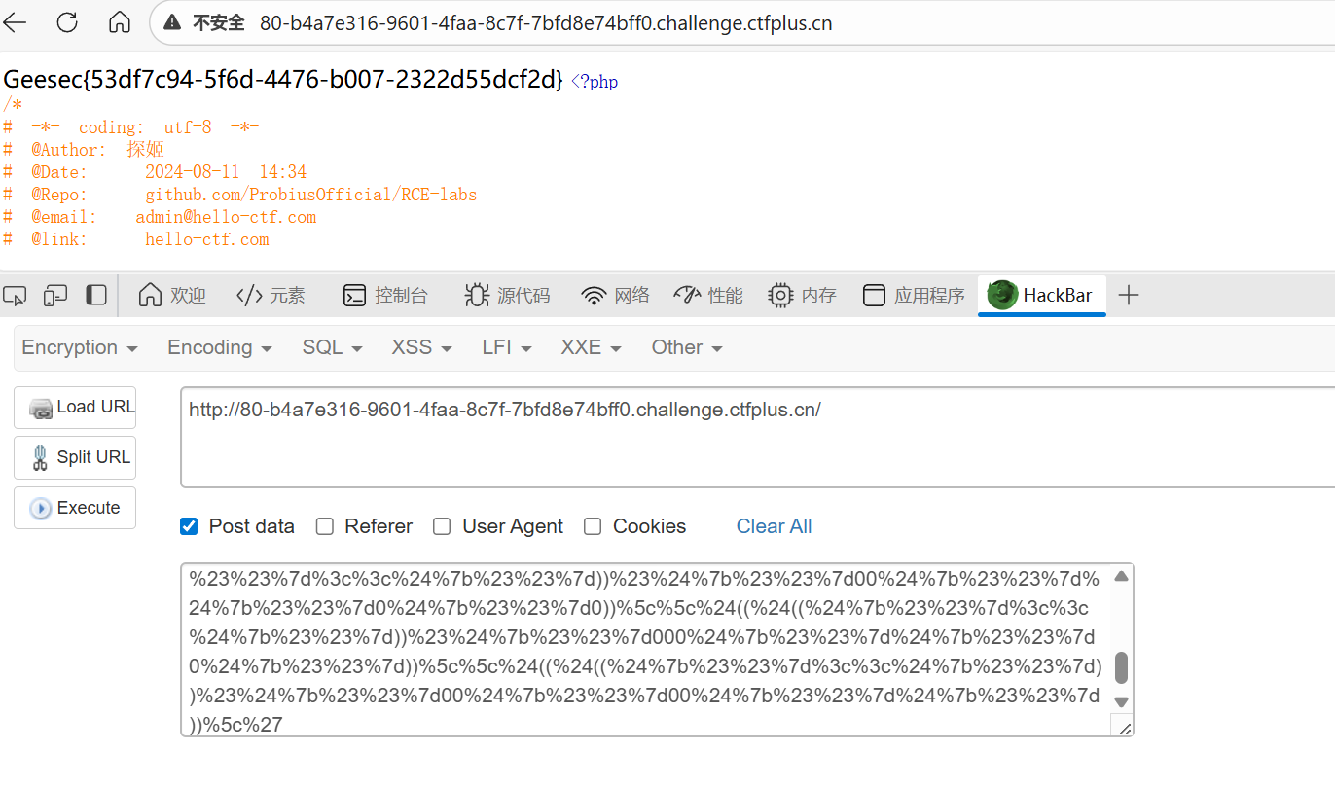
Task: Click the insecure site warning icon
Action: (172, 23)
